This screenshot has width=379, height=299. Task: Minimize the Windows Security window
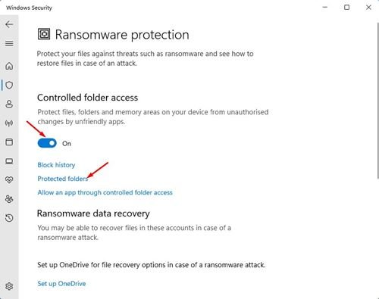point(325,8)
